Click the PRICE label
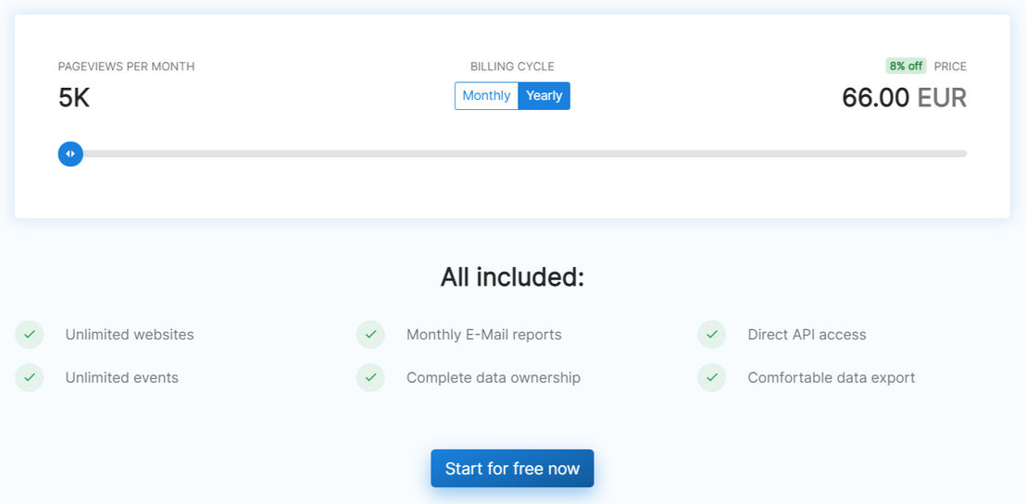The height and width of the screenshot is (504, 1026). (950, 67)
